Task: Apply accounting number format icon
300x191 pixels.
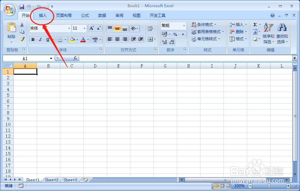Action: 164,34
